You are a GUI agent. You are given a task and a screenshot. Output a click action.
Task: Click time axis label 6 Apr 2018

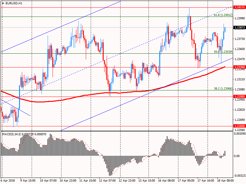(8, 181)
